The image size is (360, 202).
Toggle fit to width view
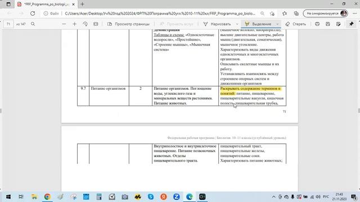96,24
